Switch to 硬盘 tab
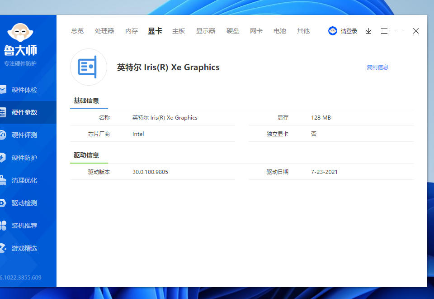Screen dimensions: 434x299 (x=233, y=31)
